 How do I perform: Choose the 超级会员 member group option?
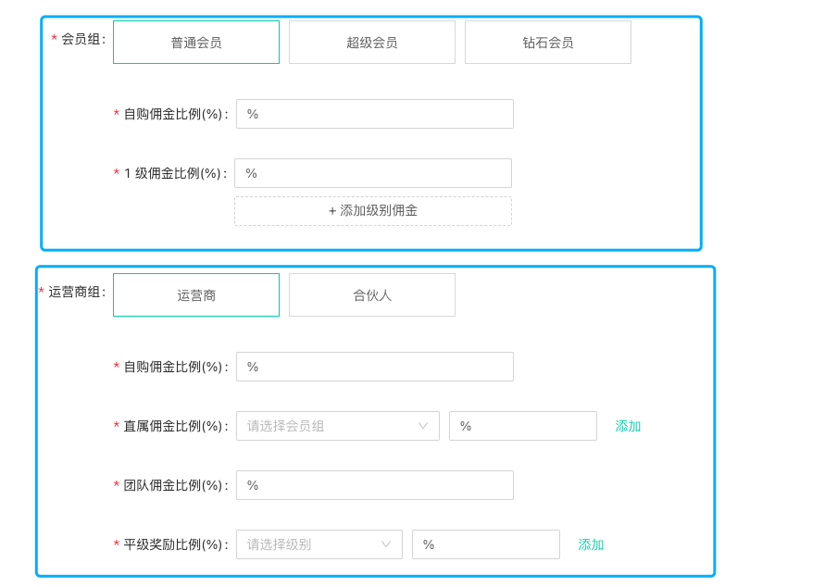pos(372,43)
